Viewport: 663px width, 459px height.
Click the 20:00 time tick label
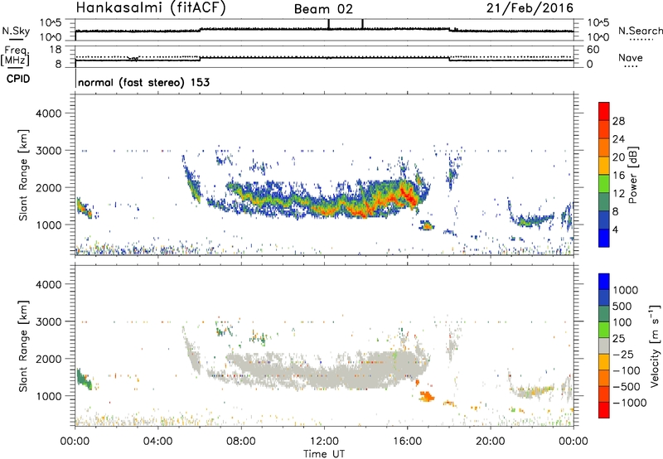491,442
